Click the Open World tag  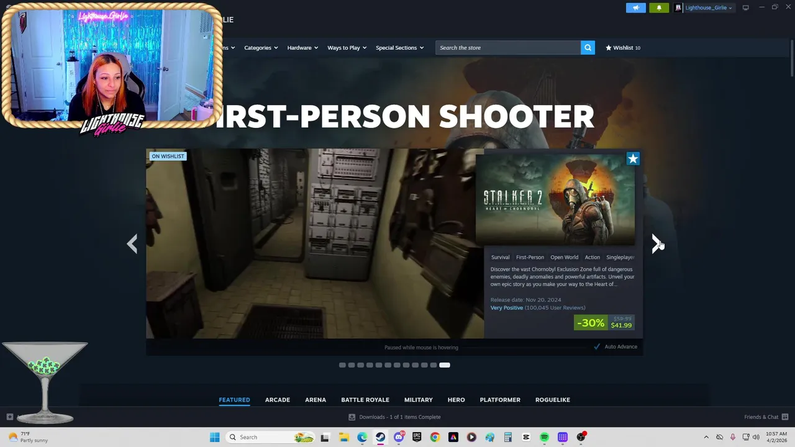pyautogui.click(x=564, y=257)
